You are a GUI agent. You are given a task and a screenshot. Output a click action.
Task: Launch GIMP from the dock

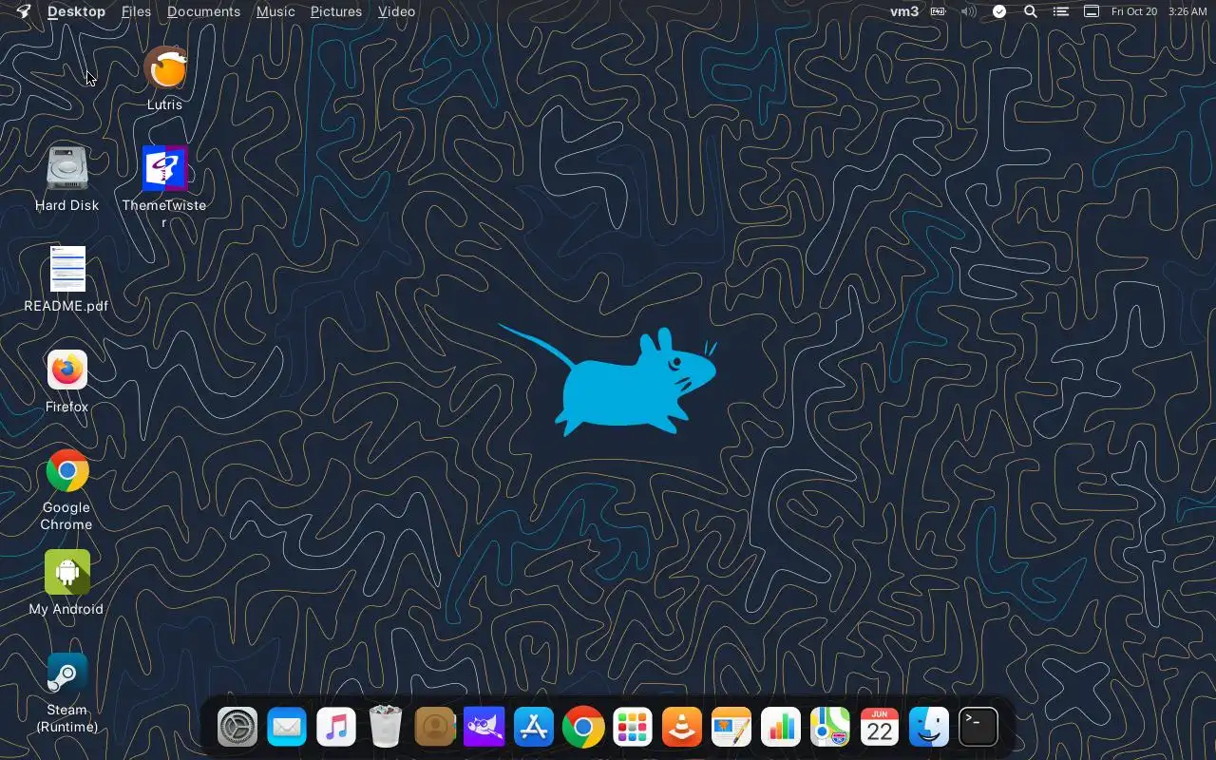484,729
